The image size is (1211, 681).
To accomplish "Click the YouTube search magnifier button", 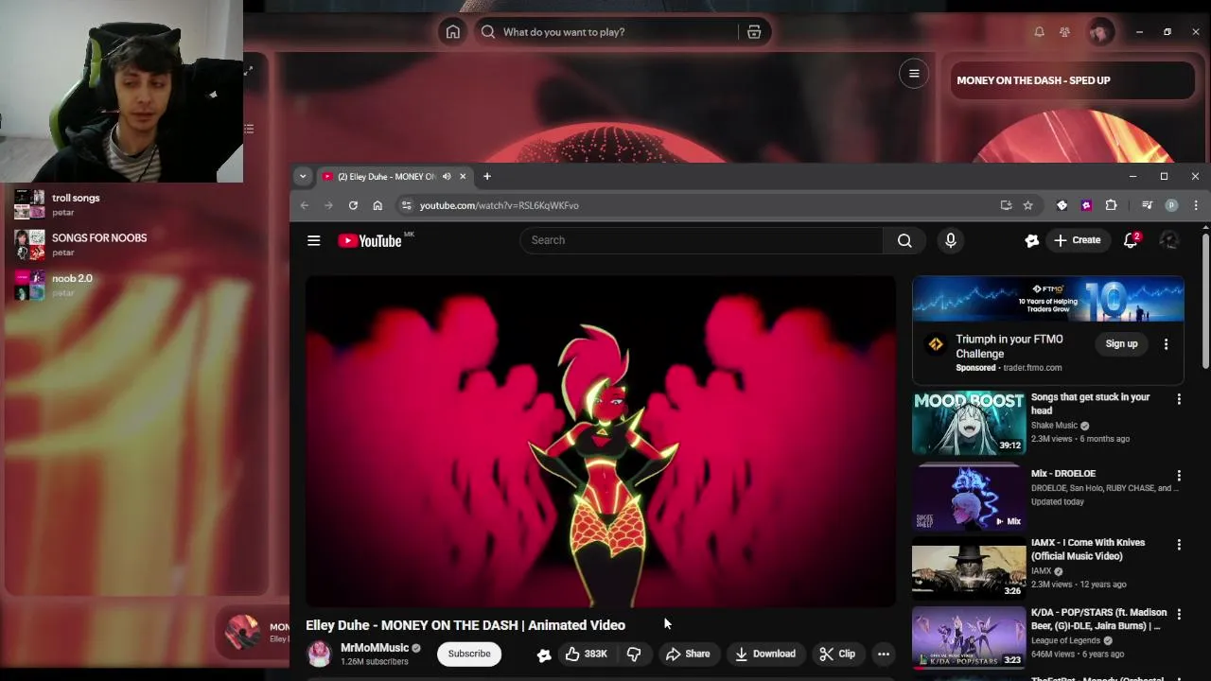I will pyautogui.click(x=904, y=240).
